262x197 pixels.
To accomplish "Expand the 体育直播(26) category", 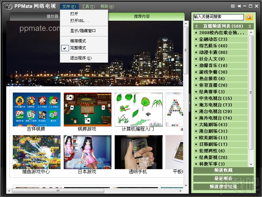I will [x=221, y=85].
